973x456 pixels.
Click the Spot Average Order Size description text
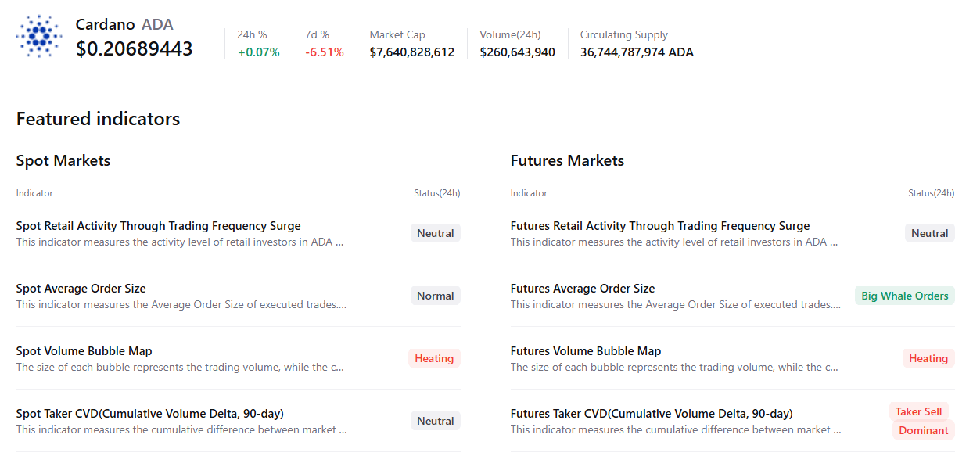tap(181, 305)
